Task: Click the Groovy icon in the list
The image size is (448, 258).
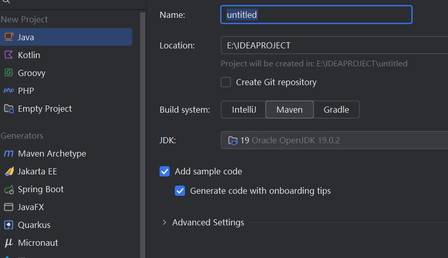Action: pyautogui.click(x=9, y=72)
